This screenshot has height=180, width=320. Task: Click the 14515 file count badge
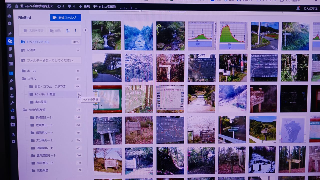pos(75,42)
